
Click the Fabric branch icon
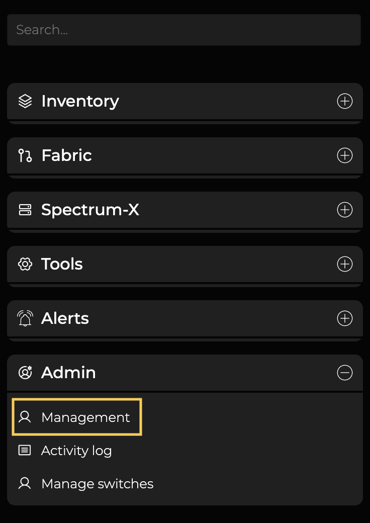coord(25,155)
